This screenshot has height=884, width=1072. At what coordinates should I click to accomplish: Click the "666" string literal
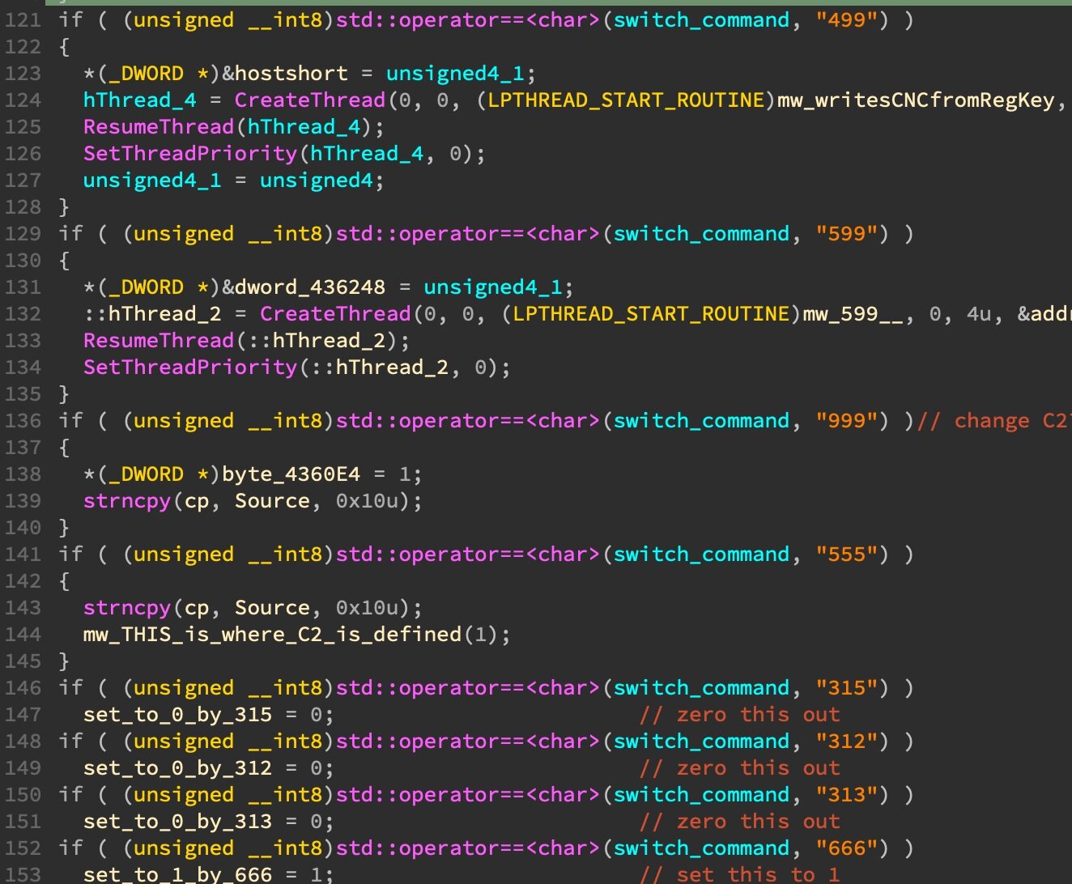[x=847, y=848]
